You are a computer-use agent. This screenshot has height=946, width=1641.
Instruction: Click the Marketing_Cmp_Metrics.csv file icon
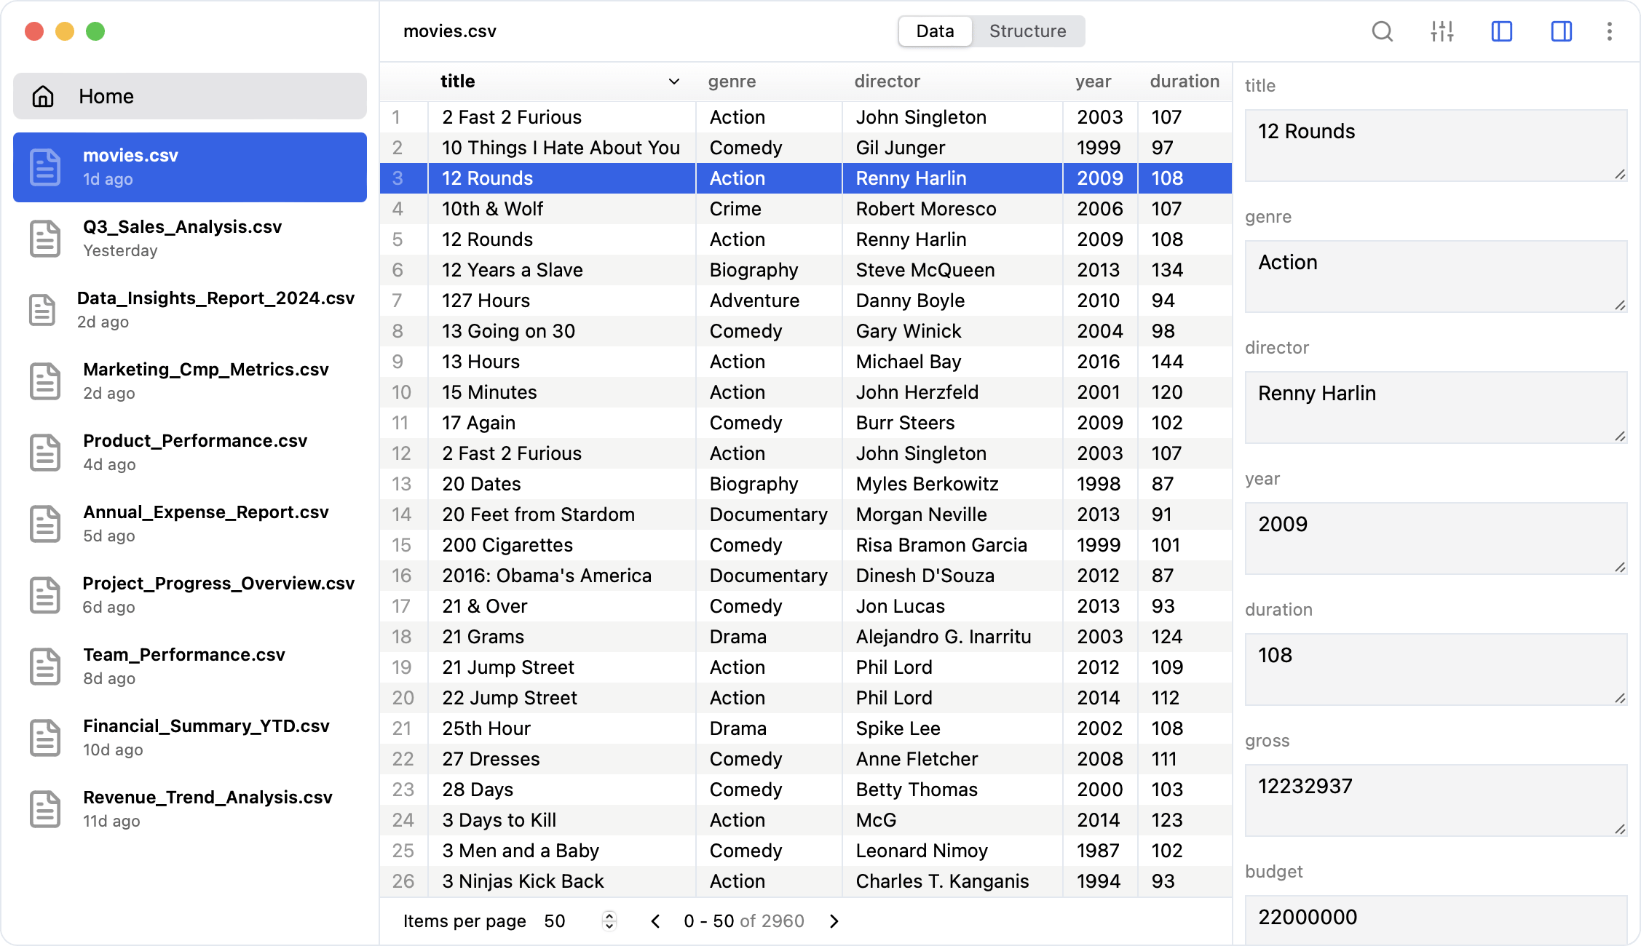point(45,381)
